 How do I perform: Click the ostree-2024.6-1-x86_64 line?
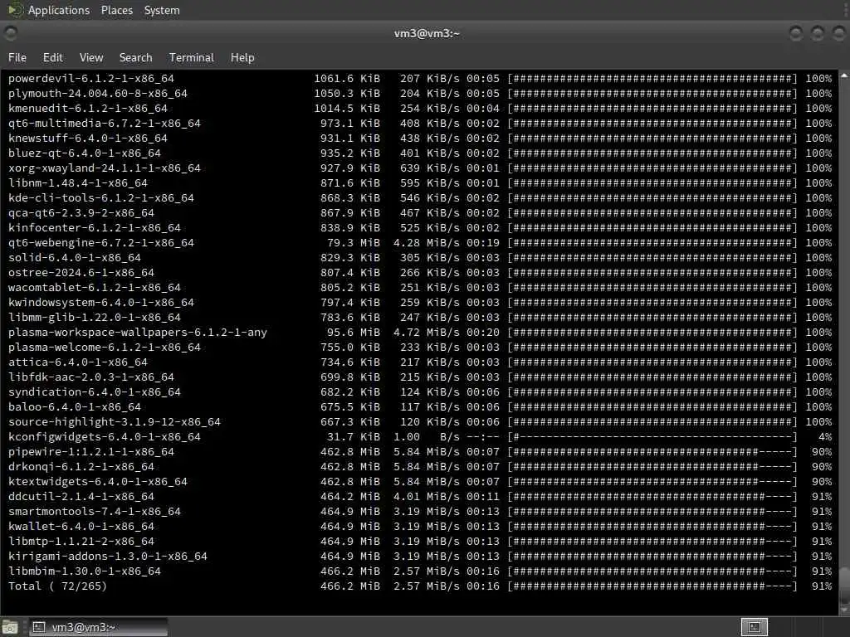click(x=420, y=272)
